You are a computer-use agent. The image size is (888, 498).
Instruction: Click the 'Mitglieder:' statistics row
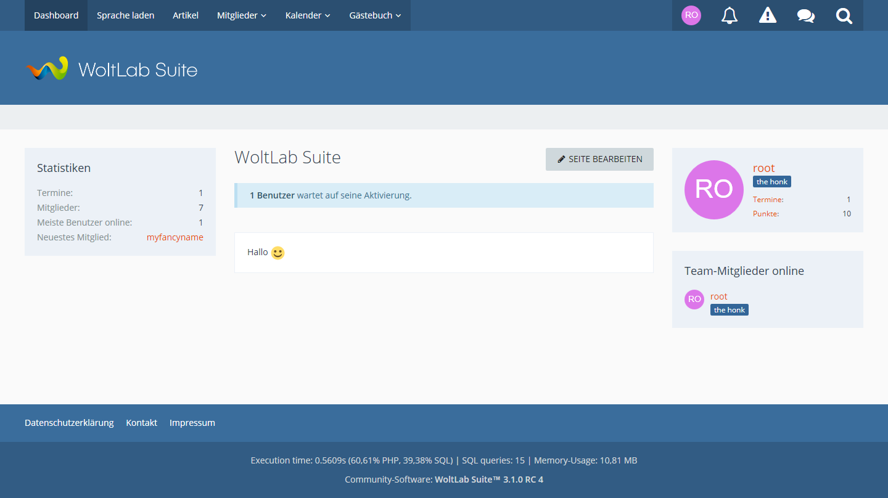click(120, 208)
